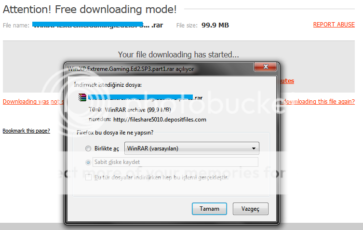This screenshot has height=230, width=363.
Task: Choose the 'Sabit diske kaydet' radio option
Action: [x=88, y=162]
